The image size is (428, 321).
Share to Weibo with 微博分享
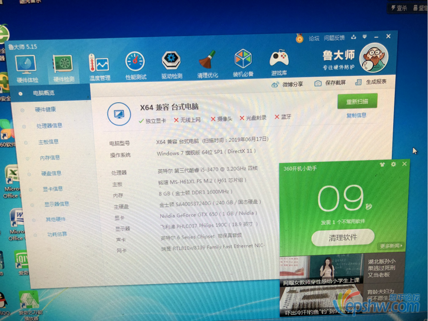[287, 84]
